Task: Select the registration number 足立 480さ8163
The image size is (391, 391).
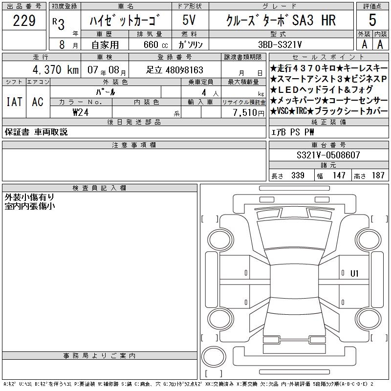Action: coord(174,70)
